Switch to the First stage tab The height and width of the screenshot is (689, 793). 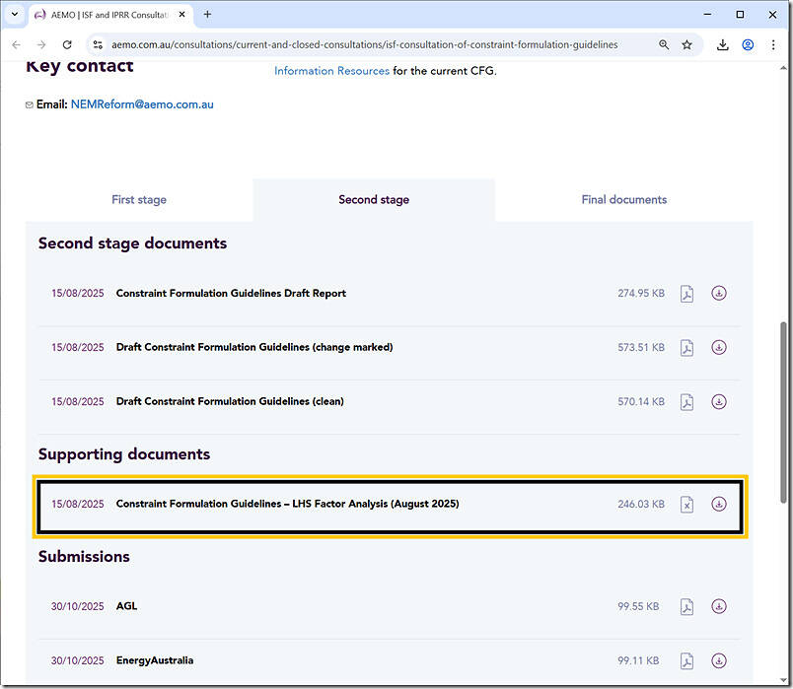pos(138,199)
